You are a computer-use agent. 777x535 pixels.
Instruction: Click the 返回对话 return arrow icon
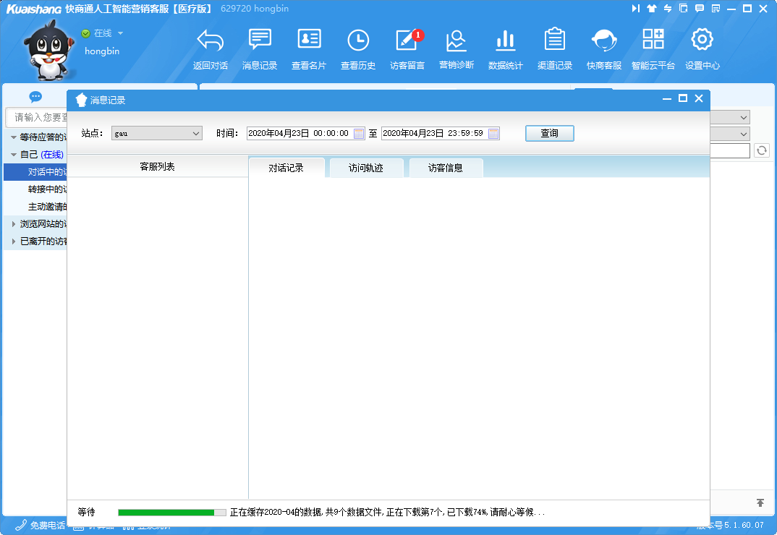[x=211, y=40]
